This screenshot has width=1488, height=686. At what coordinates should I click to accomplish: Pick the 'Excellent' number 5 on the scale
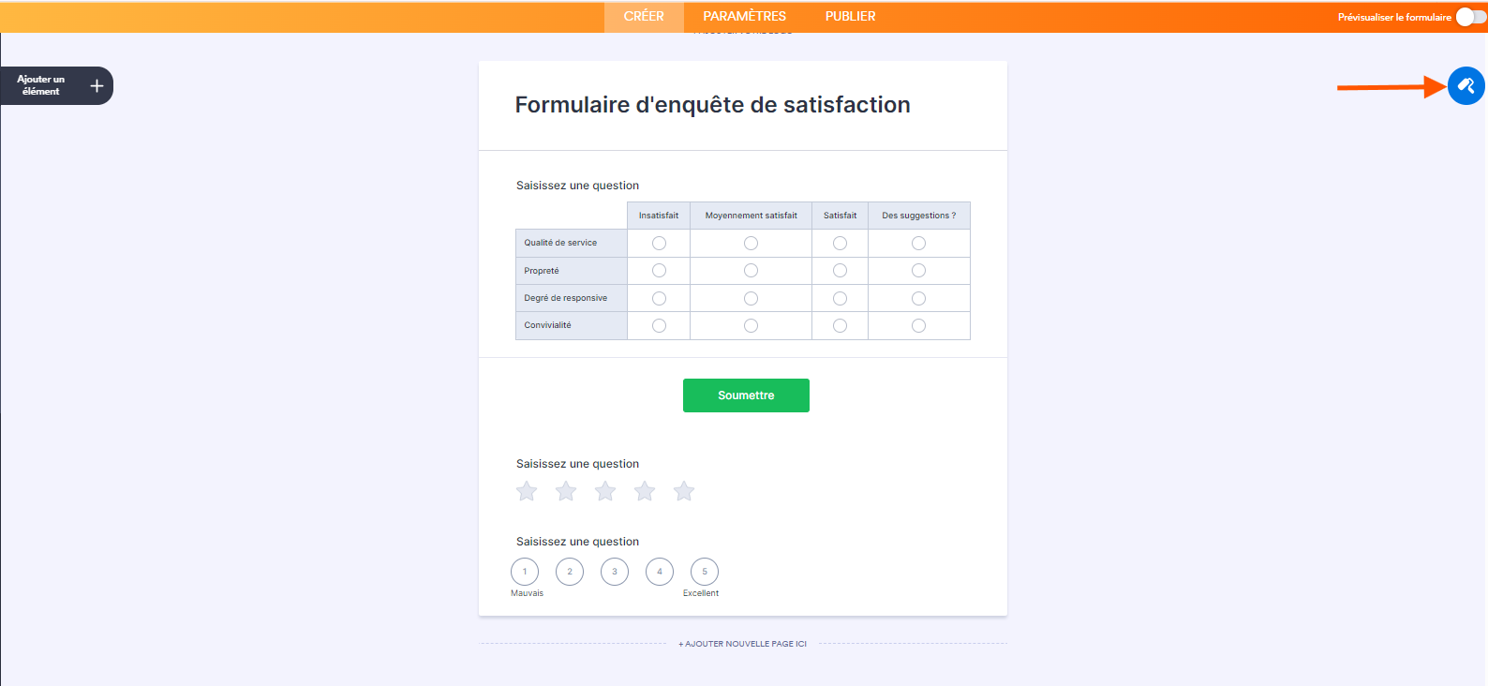click(704, 572)
